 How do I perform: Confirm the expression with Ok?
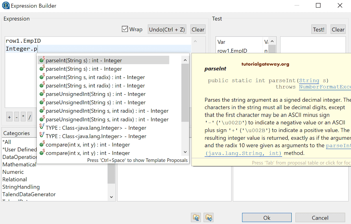tap(267, 218)
